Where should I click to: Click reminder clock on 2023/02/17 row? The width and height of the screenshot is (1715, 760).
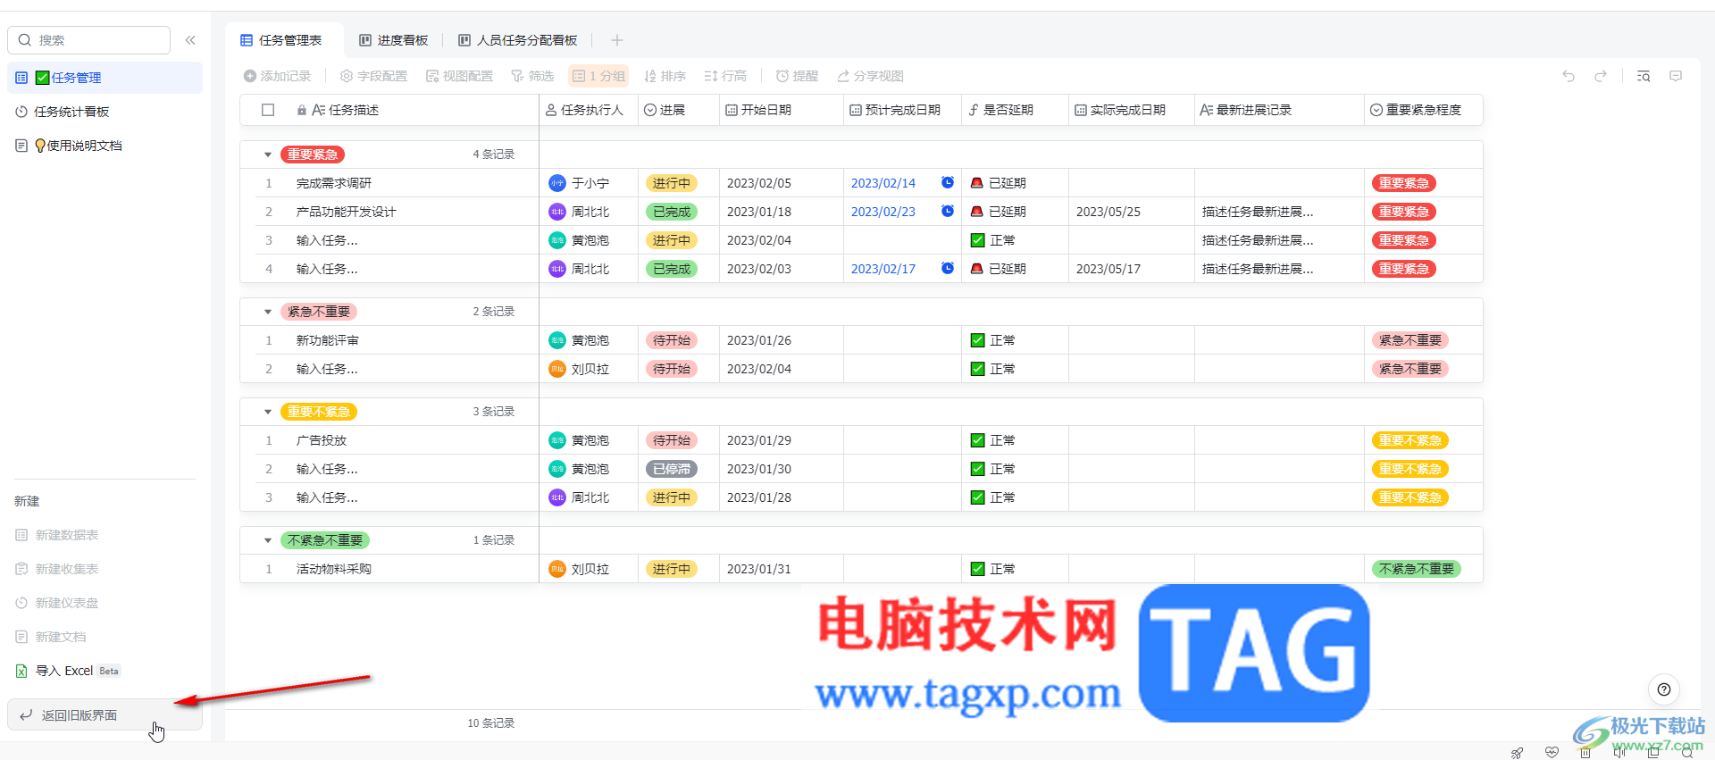948,268
